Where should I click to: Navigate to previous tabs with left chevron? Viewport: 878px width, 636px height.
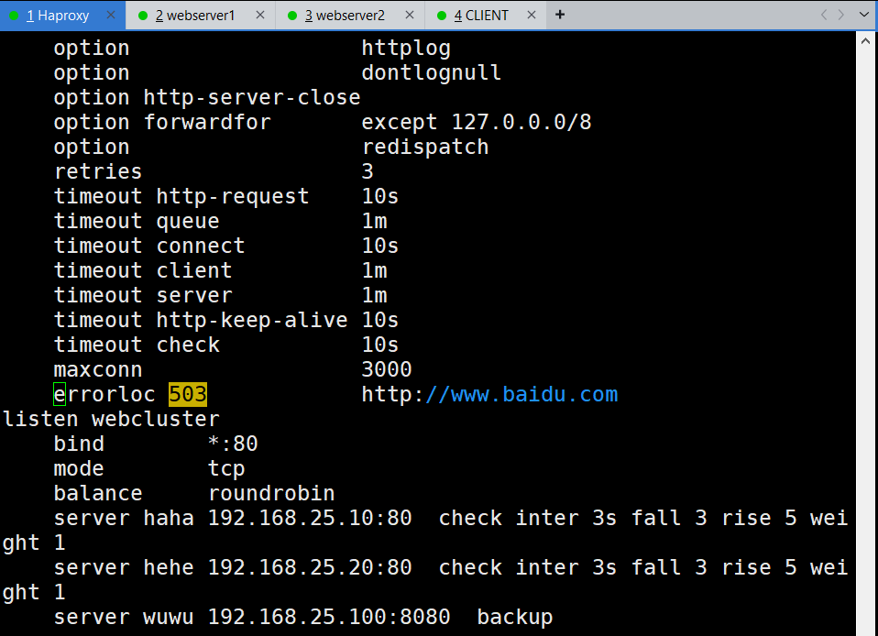(x=824, y=15)
